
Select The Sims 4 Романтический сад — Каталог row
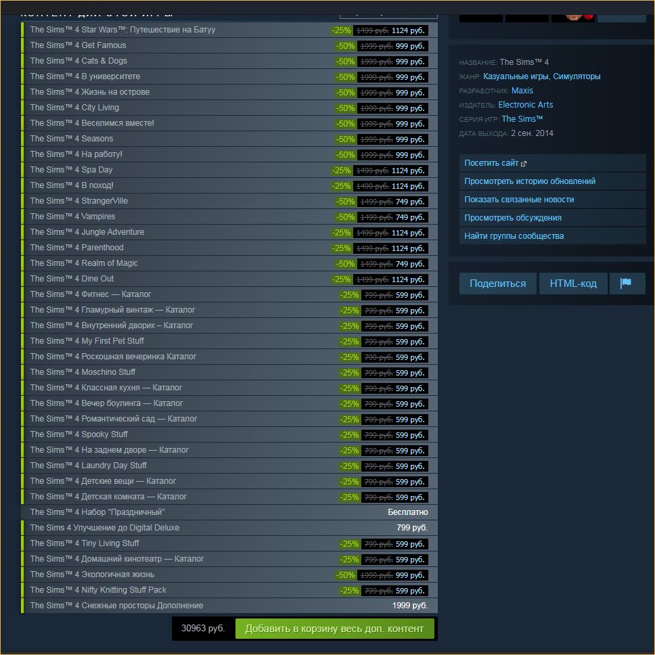pos(229,419)
